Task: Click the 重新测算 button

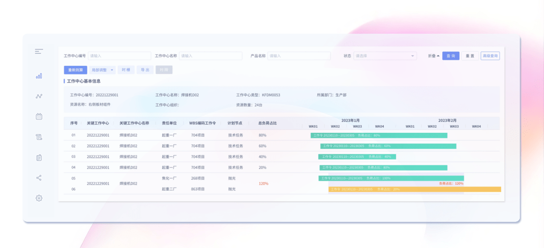Action: click(x=75, y=70)
